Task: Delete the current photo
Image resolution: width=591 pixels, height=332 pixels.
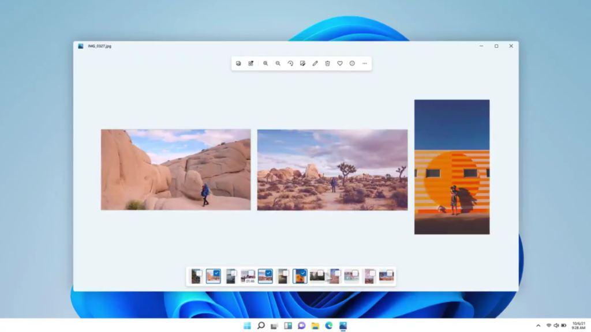Action: coord(327,63)
